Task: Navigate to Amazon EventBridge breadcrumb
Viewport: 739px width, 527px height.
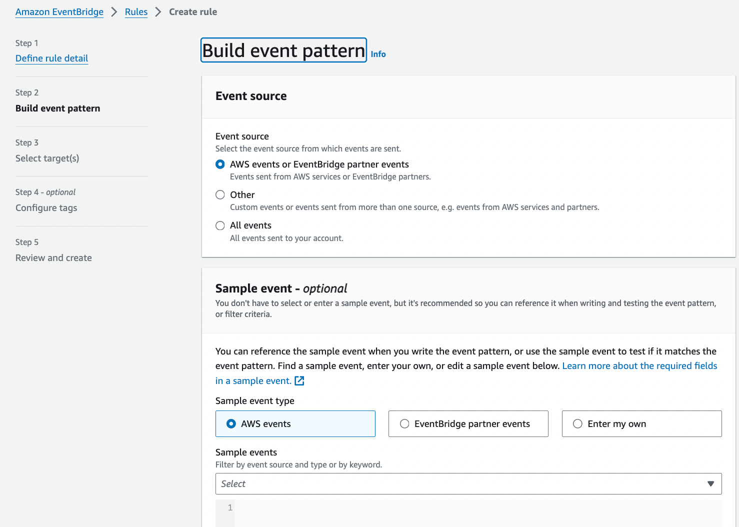Action: [59, 11]
